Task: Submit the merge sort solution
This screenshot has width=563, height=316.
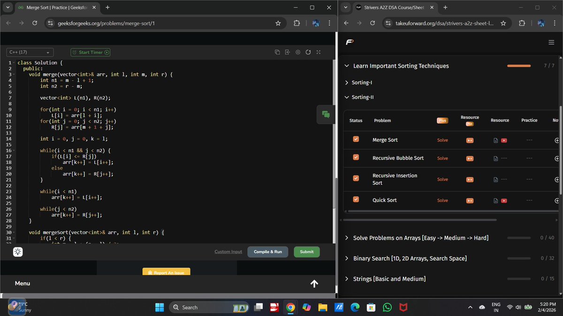Action: click(x=307, y=252)
